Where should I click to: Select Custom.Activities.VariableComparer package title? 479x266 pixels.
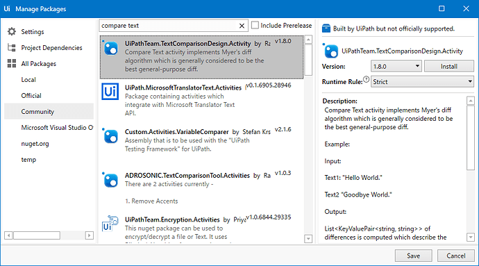tap(176, 132)
